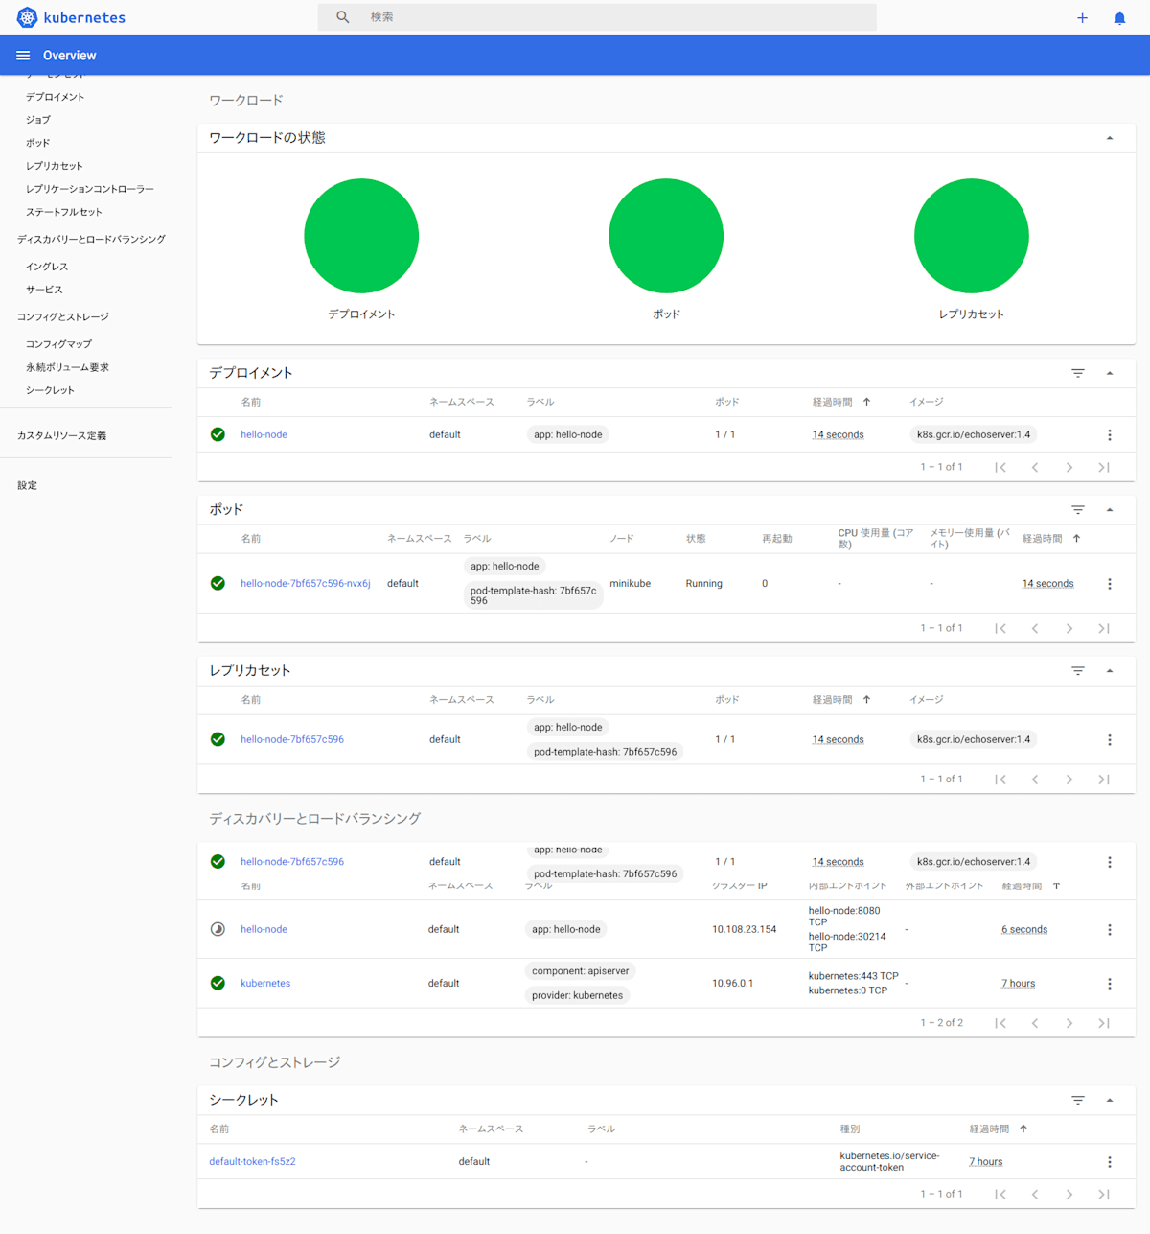Screen dimensions: 1150x1234
Task: Click the green ポッド status circle
Action: coord(666,236)
